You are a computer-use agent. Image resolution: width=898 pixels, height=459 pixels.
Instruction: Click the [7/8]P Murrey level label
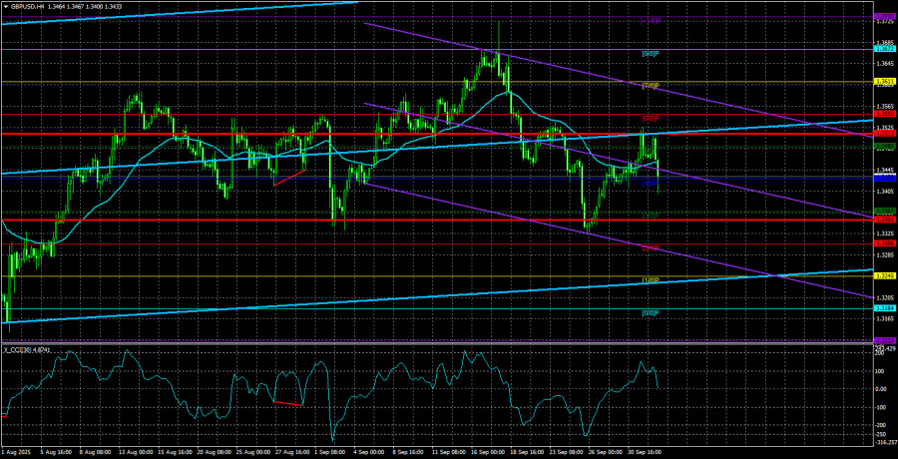coord(649,86)
